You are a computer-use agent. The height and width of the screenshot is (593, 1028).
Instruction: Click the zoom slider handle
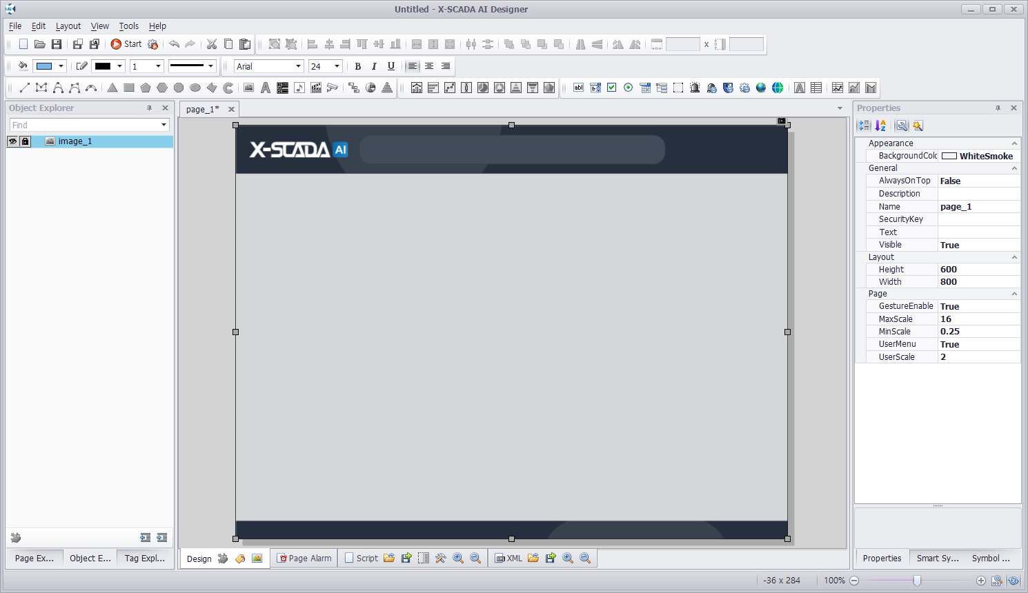917,581
